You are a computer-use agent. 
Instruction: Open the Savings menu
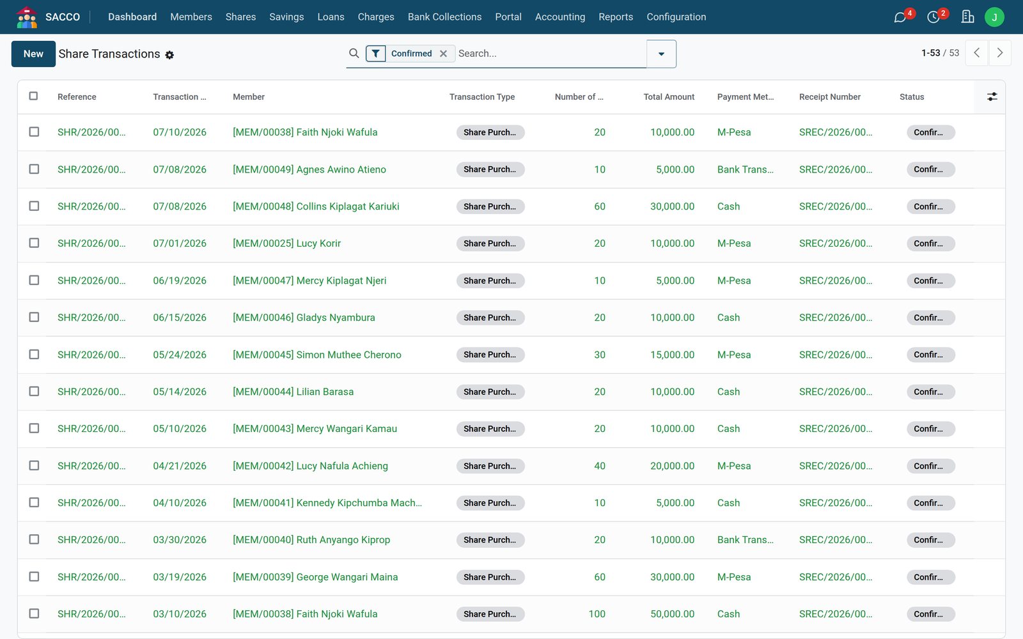pos(286,17)
